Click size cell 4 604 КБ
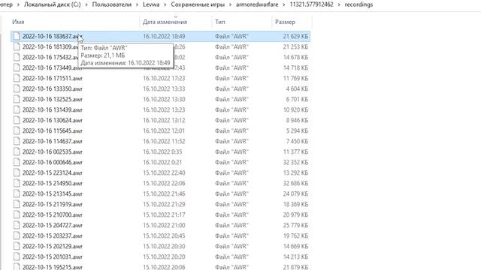Screen dimensions: 481x270 tap(298, 88)
